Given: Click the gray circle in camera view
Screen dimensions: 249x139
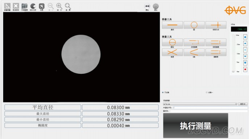Looking at the screenshot, I should point(81,54).
